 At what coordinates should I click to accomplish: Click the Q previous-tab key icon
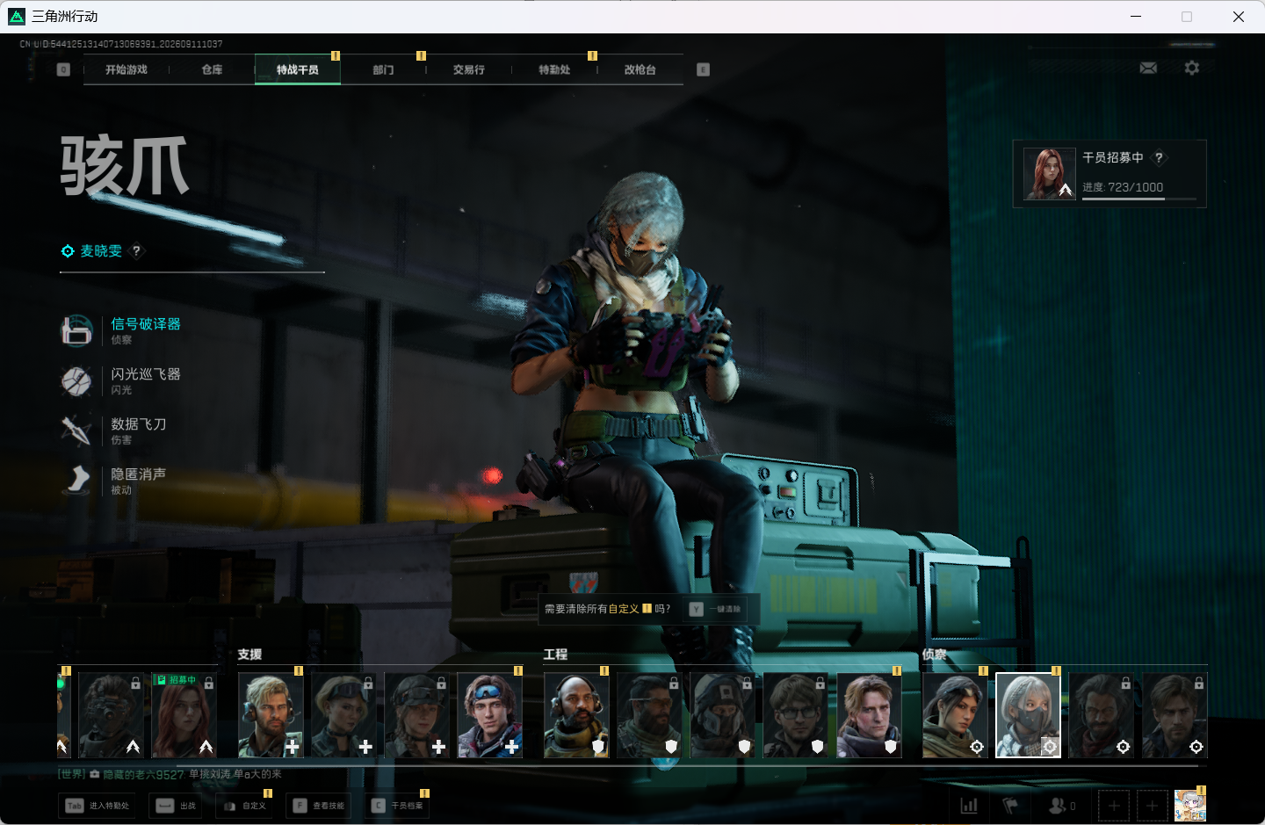63,69
